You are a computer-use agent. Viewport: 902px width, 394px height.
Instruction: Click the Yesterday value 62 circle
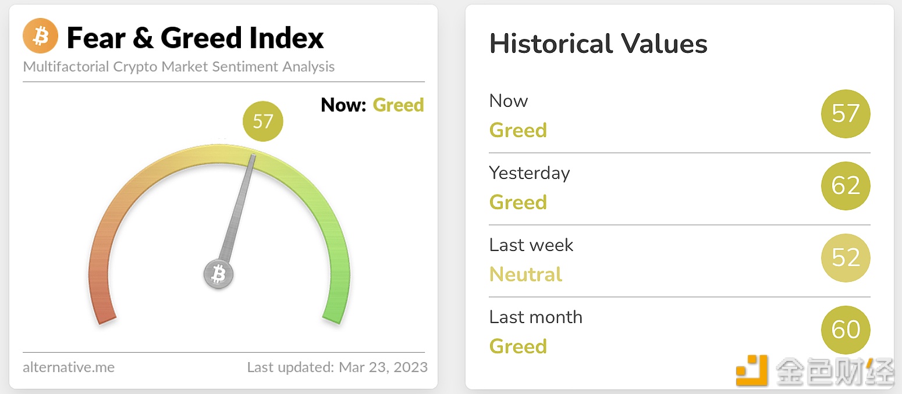coord(845,186)
